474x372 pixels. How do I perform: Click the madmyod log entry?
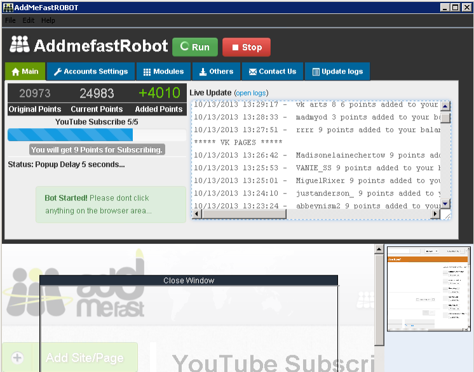click(317, 117)
